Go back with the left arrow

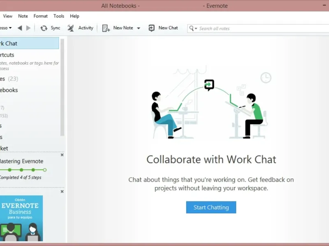pos(20,28)
